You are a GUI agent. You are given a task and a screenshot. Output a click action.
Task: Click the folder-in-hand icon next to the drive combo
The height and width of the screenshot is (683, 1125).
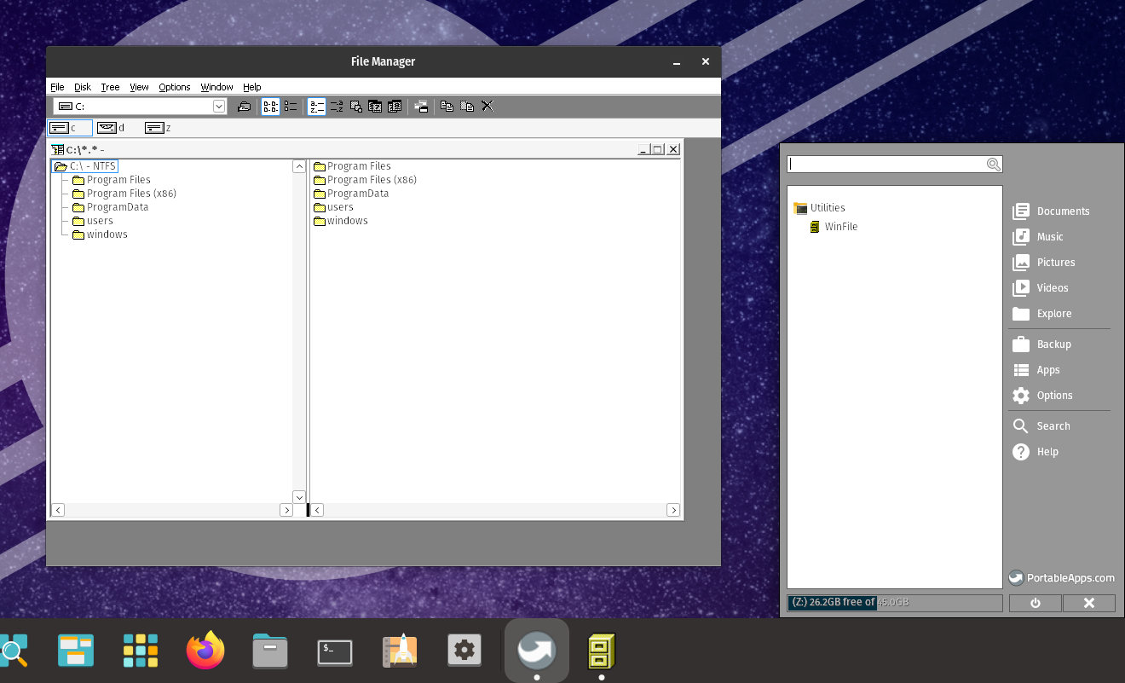(244, 107)
